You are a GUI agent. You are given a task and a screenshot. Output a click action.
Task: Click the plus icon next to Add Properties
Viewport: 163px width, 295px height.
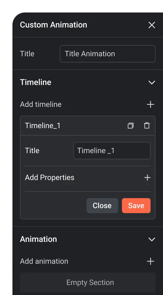[147, 177]
